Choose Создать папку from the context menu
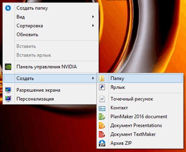 [51, 8]
